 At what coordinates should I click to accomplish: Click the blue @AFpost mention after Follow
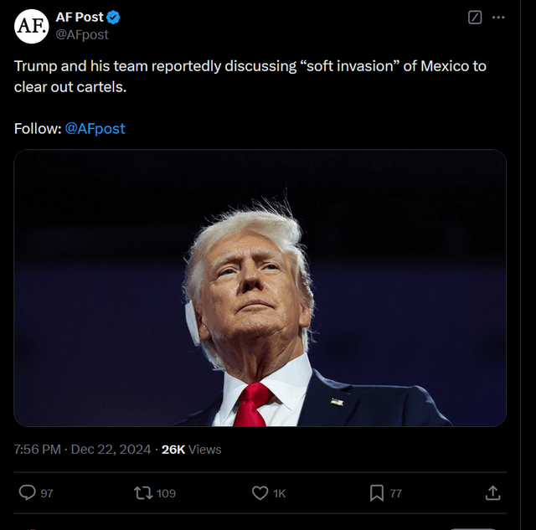95,129
